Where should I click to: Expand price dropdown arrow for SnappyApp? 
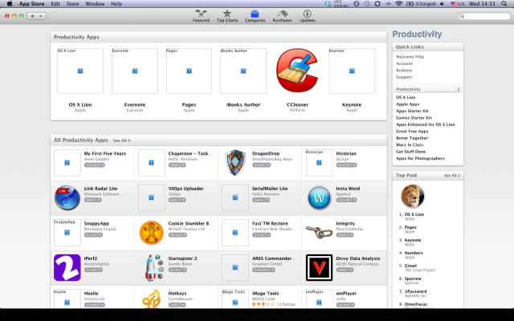[100, 235]
